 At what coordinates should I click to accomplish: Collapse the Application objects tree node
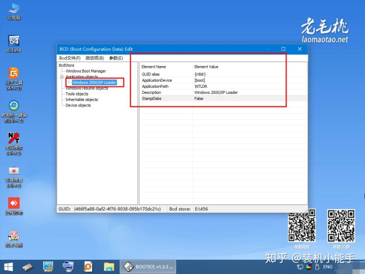point(62,77)
